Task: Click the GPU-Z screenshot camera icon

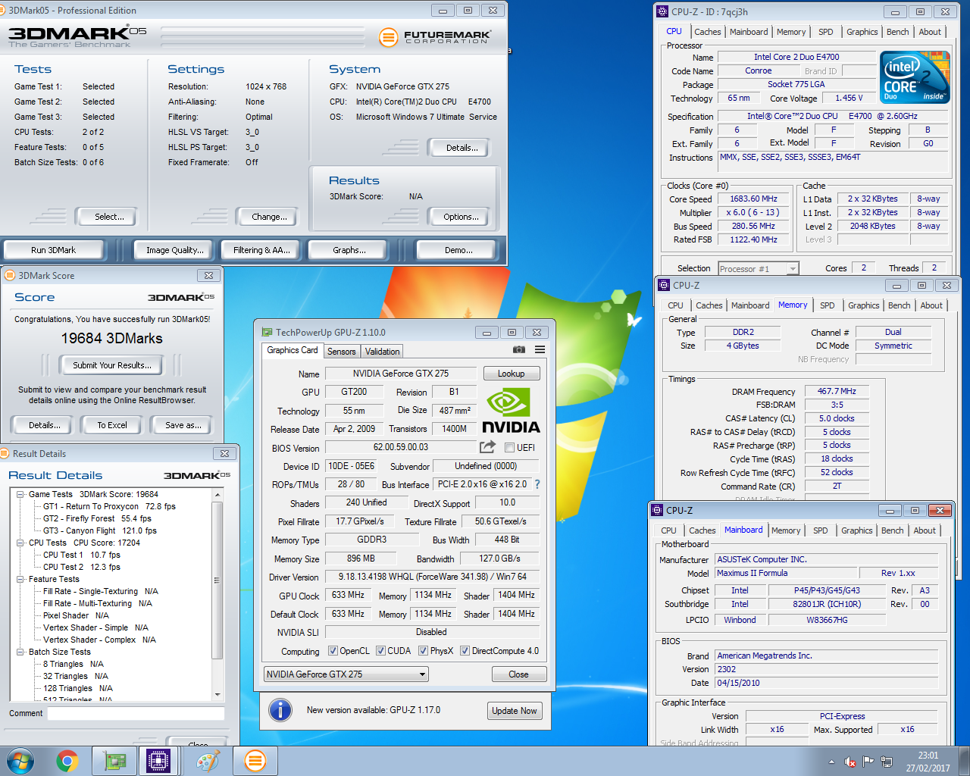Action: [519, 349]
